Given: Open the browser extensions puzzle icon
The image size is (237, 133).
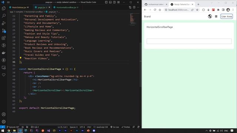Looking at the screenshot, I should (218, 10).
